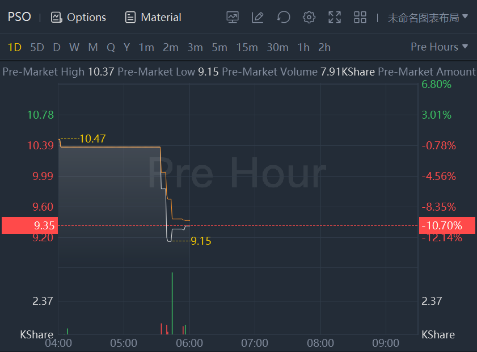
Task: Click the chart indicator icon
Action: pyautogui.click(x=233, y=17)
